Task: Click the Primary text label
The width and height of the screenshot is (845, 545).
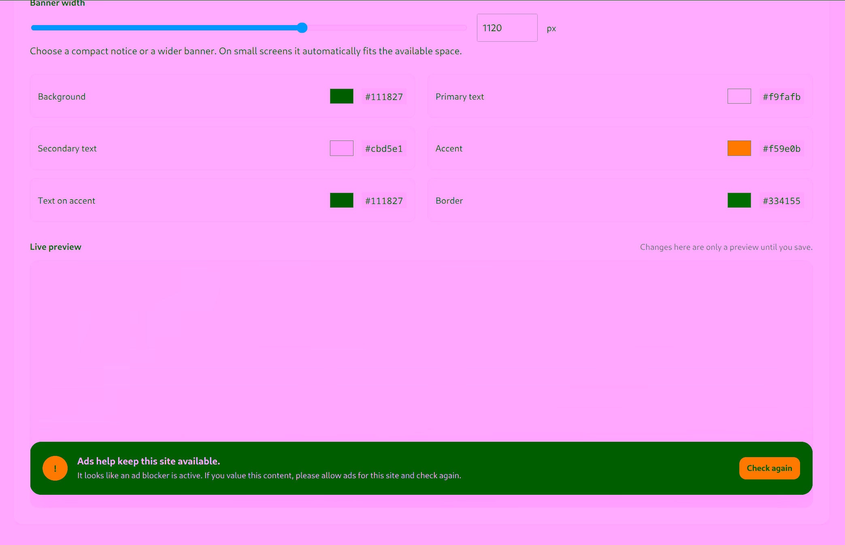Action: [x=460, y=97]
